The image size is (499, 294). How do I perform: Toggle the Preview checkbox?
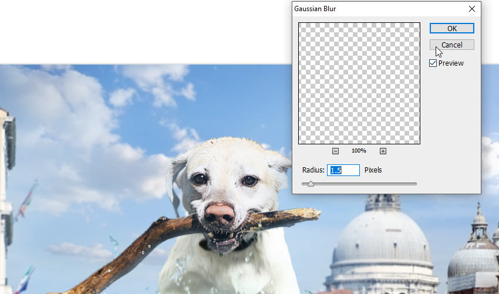(433, 63)
